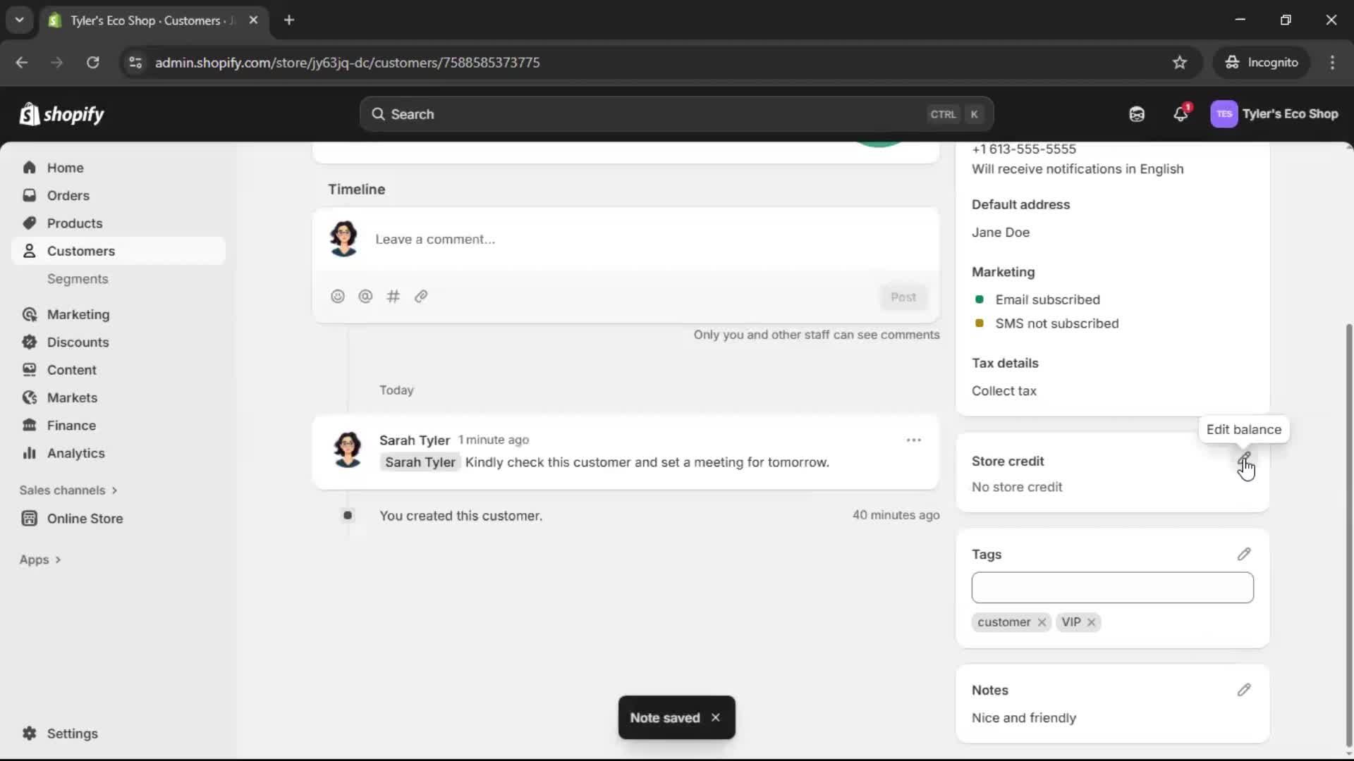The height and width of the screenshot is (761, 1354).
Task: Select Segments in the sidebar
Action: pos(78,279)
